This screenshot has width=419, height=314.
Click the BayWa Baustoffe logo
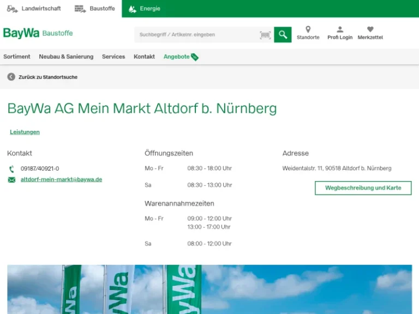38,33
